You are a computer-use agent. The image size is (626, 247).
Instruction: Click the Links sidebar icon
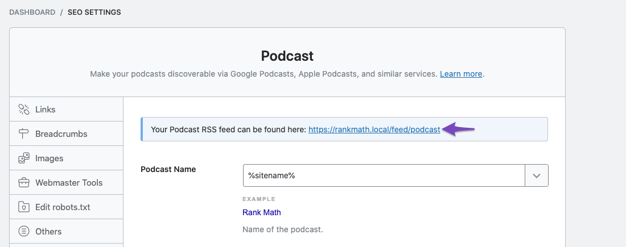(24, 109)
